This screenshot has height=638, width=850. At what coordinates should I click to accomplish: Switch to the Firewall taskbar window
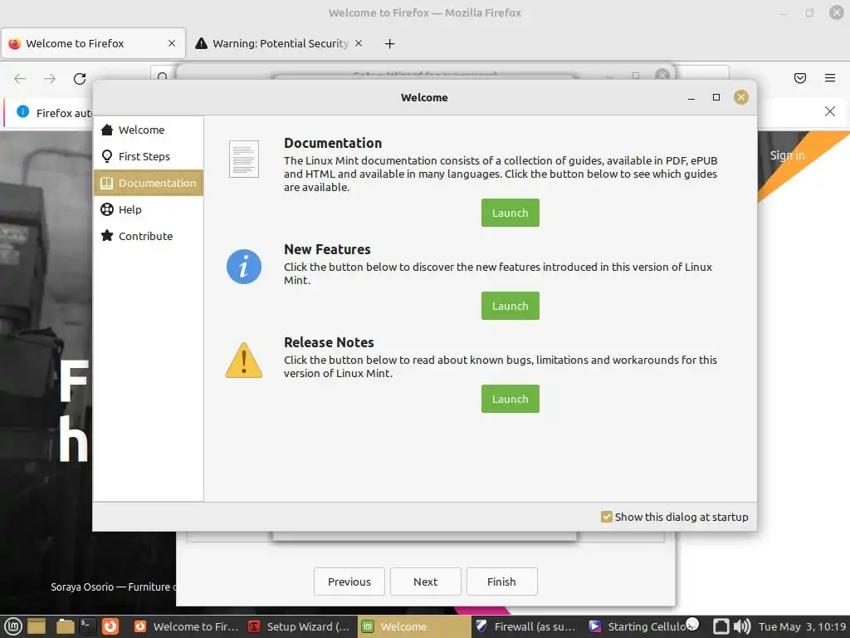click(526, 626)
